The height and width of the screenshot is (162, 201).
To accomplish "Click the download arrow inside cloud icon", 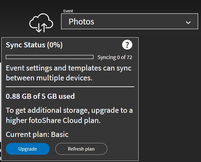I will point(38,28).
